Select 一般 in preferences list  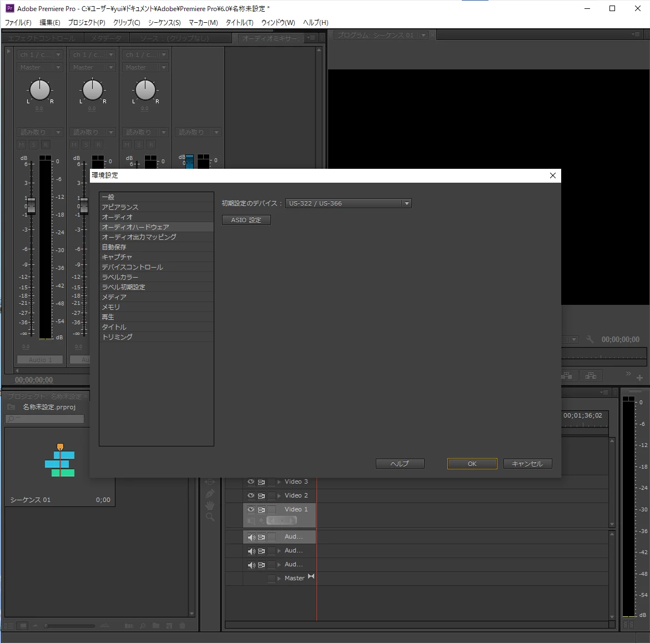tap(157, 197)
